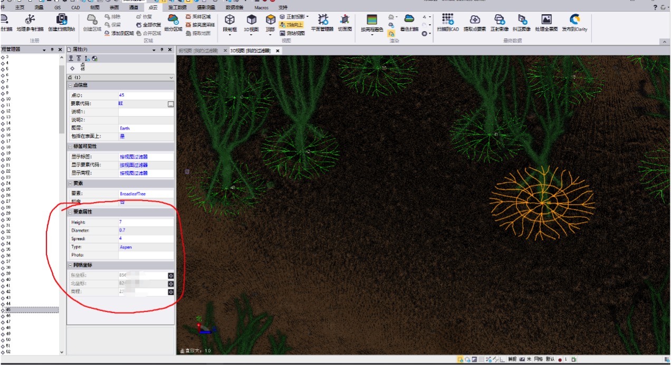This screenshot has height=367, width=672.
Task: Pick 东坐标 easting coordinate button
Action: pyautogui.click(x=171, y=276)
